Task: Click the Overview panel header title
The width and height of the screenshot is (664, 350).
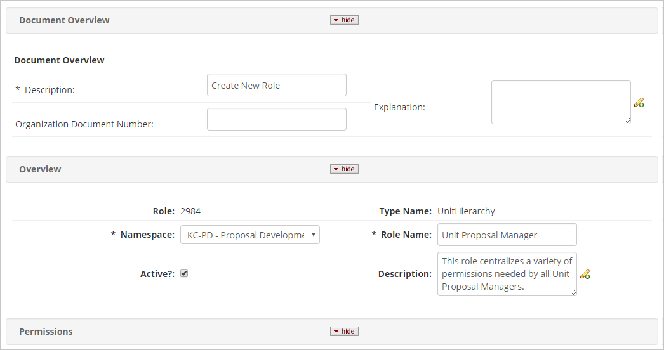Action: [x=40, y=169]
